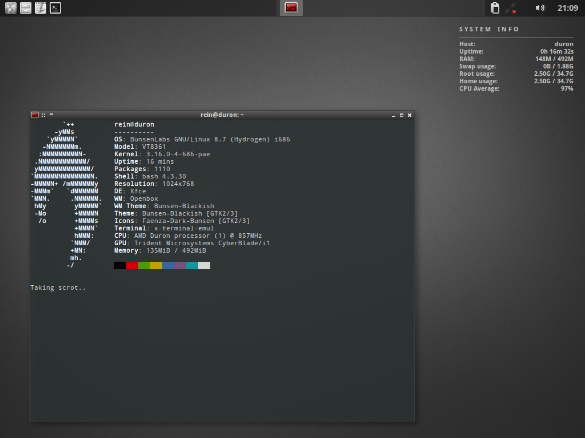The image size is (585, 438).
Task: Maximize the rein@duron terminal window
Action: pos(402,115)
